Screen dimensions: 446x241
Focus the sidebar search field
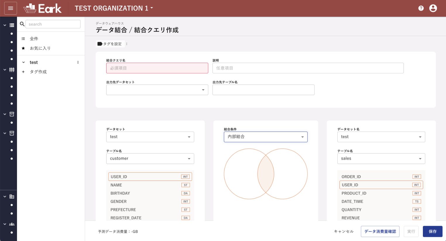click(53, 24)
